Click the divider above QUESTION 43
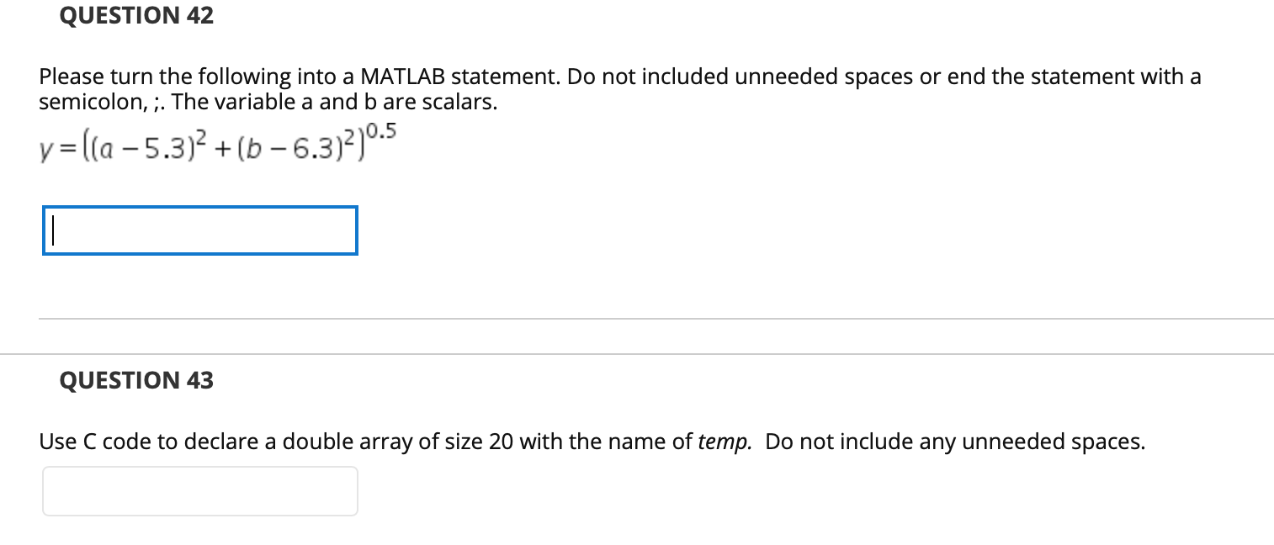The height and width of the screenshot is (545, 1274). (637, 353)
